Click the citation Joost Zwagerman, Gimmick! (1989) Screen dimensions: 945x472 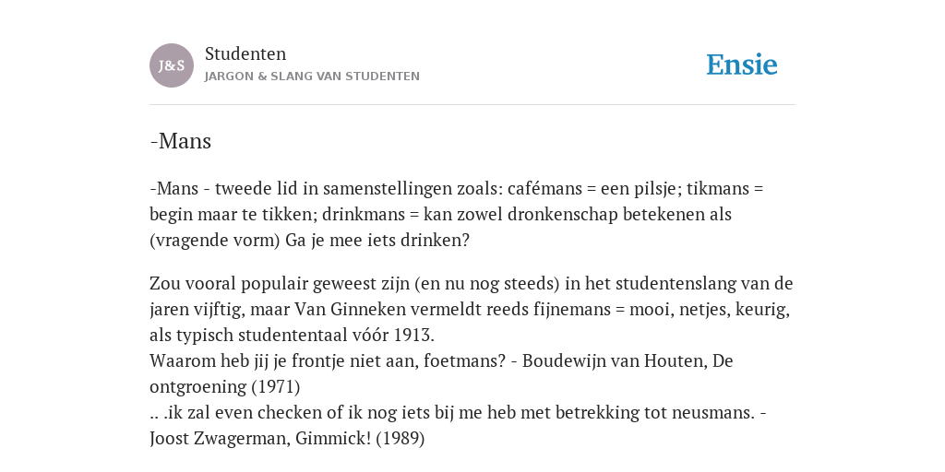pos(287,438)
